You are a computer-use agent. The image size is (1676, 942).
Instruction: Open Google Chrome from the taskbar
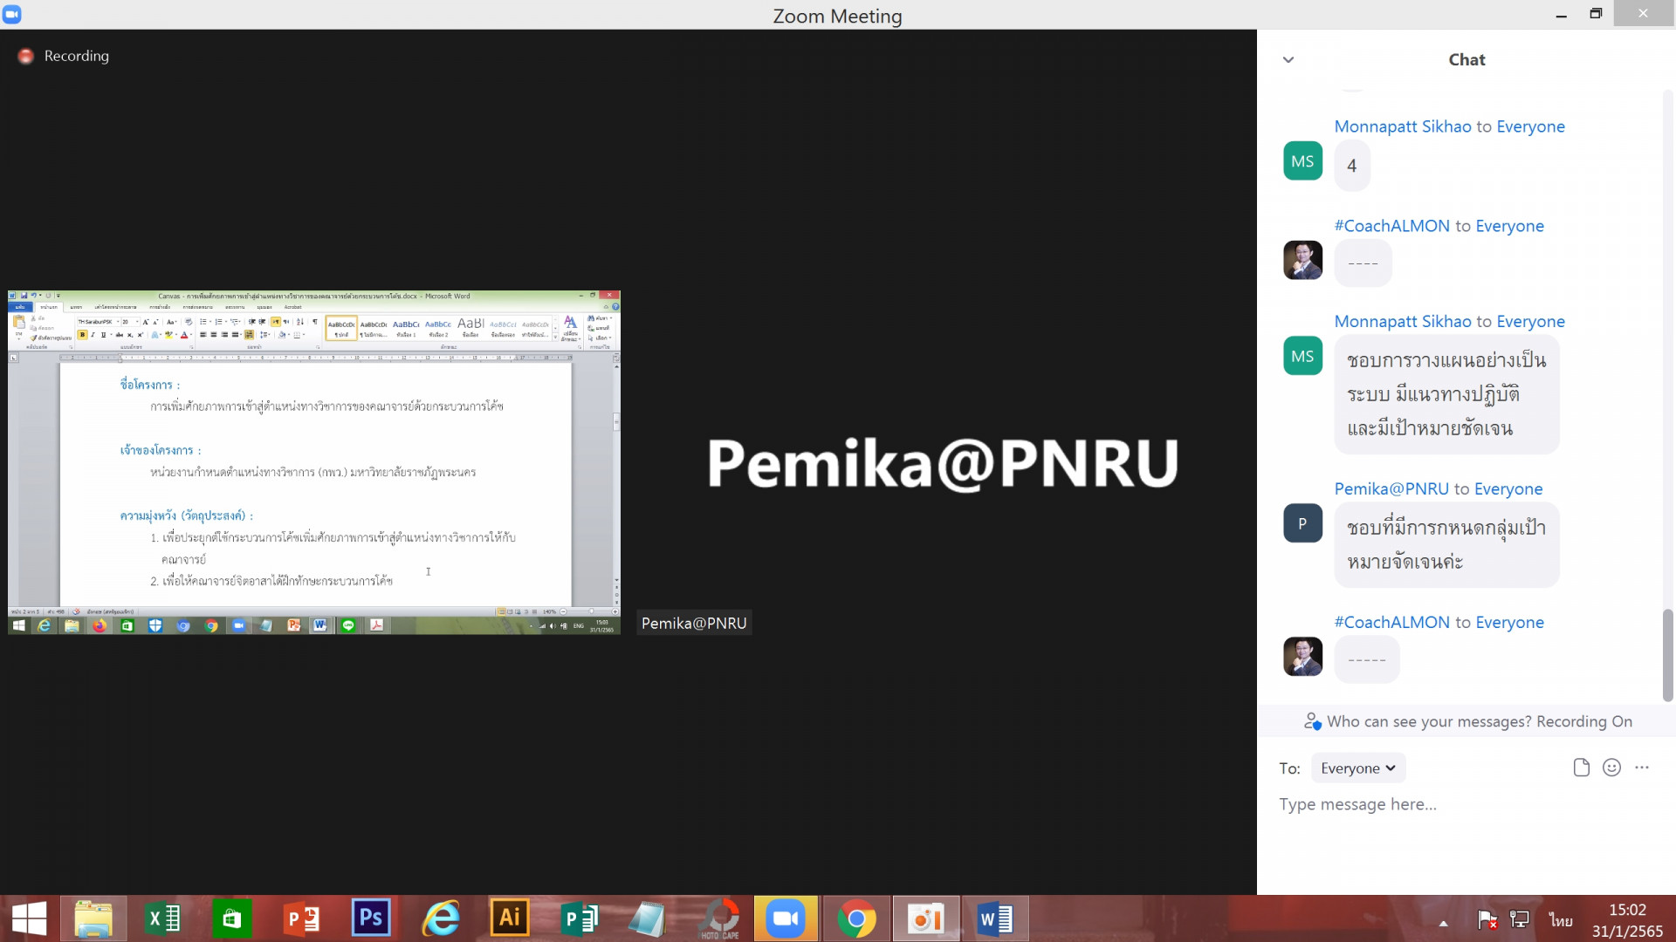(856, 918)
